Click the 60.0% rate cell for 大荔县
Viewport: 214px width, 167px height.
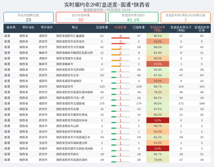tap(158, 58)
